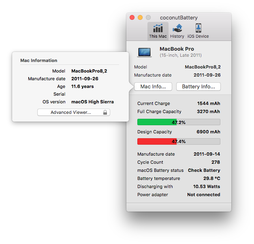254x244 pixels.
Task: Click battery manufacture date 2011-09-14
Action: pos(207,154)
